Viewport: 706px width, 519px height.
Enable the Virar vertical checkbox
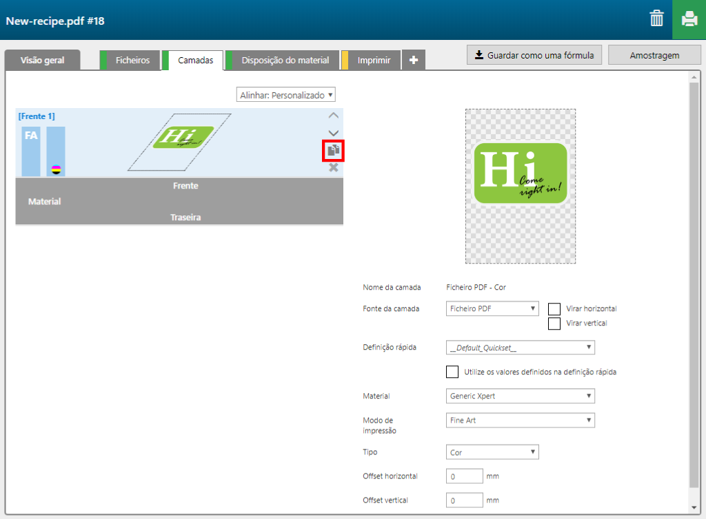[554, 323]
